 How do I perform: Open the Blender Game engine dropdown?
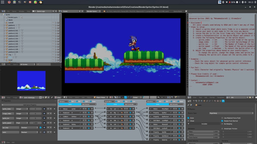point(93,11)
